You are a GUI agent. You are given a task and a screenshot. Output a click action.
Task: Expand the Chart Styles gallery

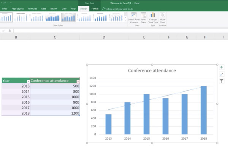[x=125, y=22]
